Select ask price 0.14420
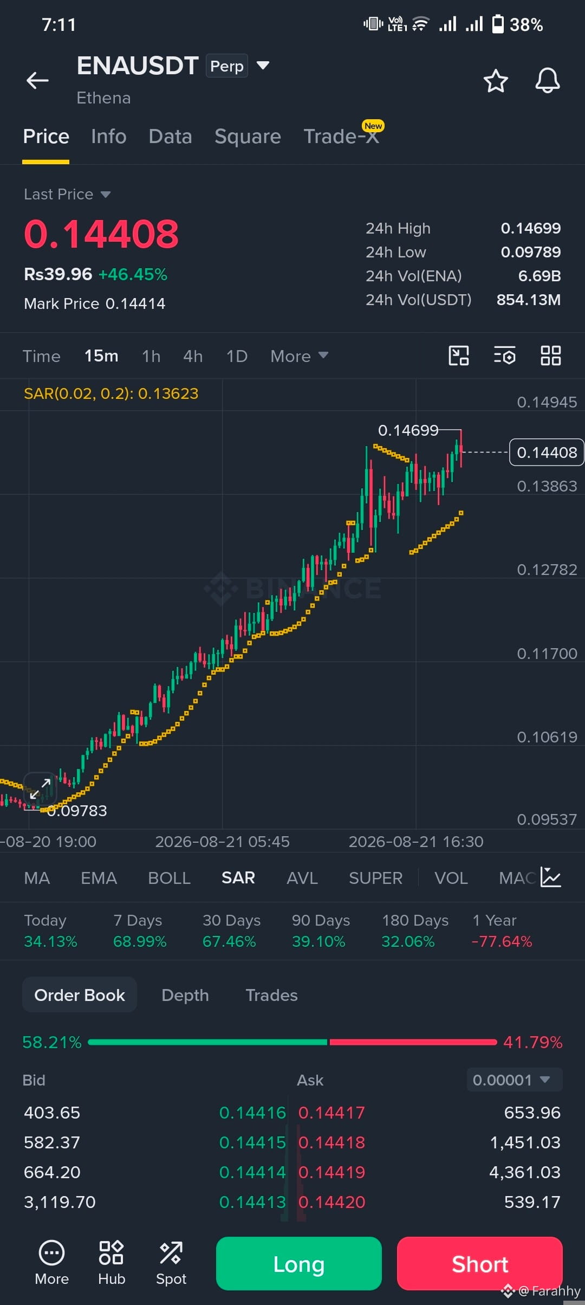 [x=331, y=1202]
